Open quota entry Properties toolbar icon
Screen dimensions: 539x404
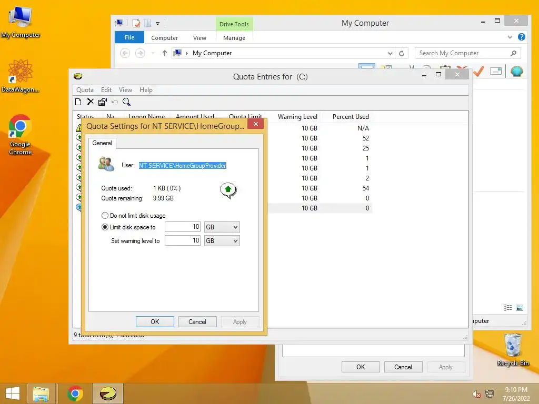[x=103, y=102]
